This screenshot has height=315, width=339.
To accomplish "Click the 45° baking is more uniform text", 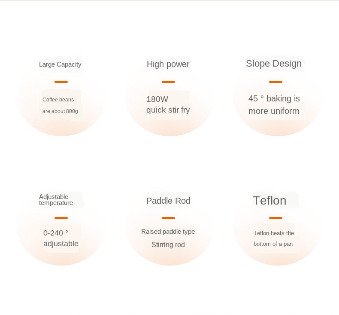I will 274,105.
